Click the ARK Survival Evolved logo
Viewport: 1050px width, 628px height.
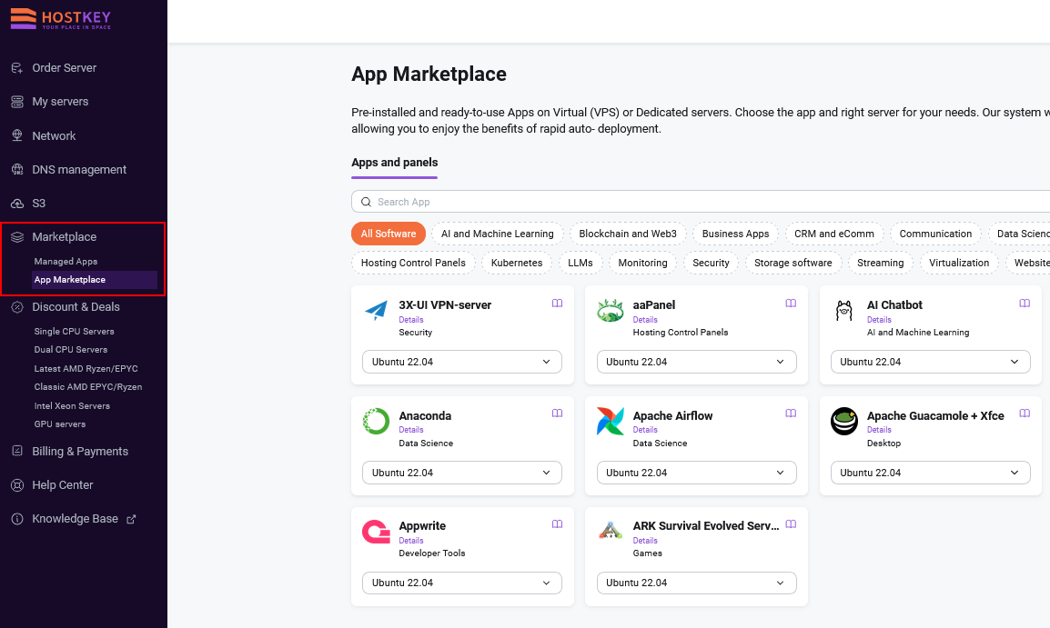click(610, 531)
